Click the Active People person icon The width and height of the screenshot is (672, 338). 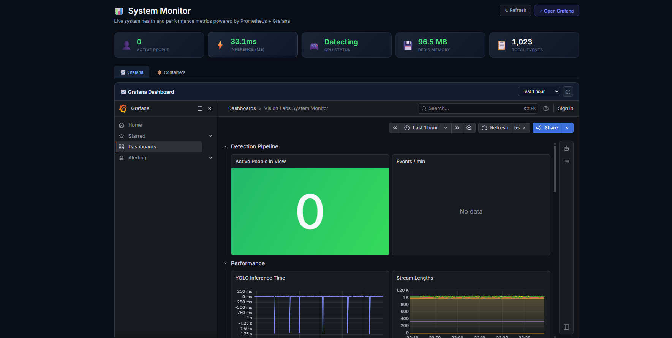pos(126,46)
